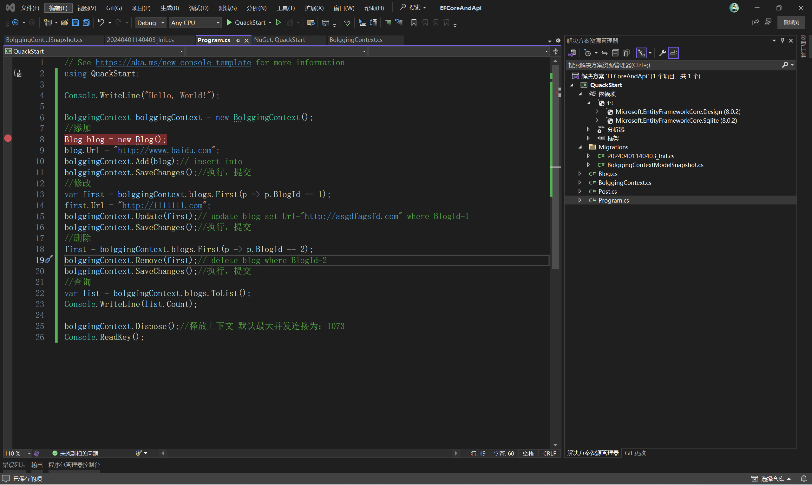The width and height of the screenshot is (812, 485).
Task: Click the aka.ms new-console-template link
Action: click(x=173, y=63)
